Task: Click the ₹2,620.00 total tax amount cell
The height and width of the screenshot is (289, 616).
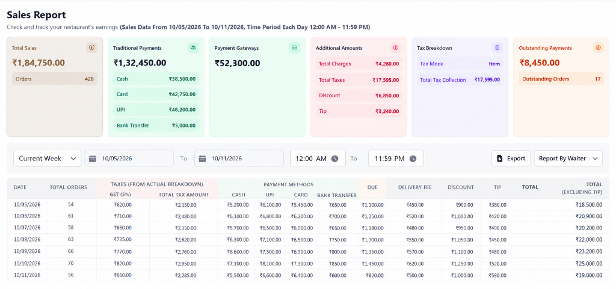Action: (185, 239)
